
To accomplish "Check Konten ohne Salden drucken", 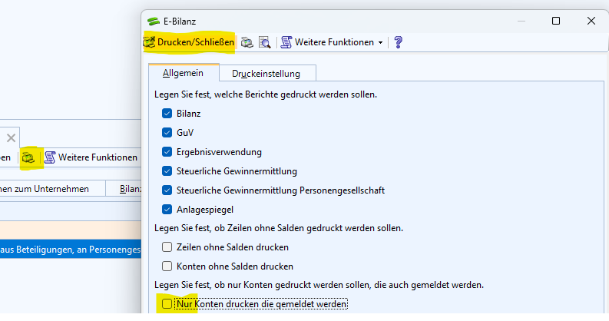I will click(167, 266).
